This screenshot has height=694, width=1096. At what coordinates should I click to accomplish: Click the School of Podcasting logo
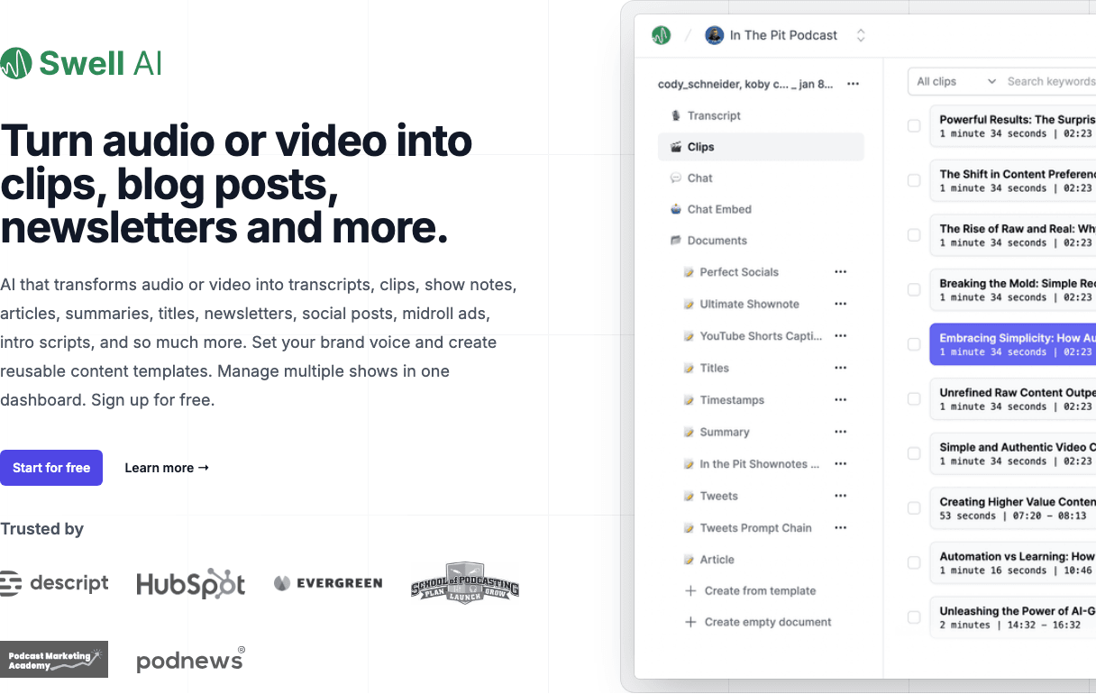pos(465,582)
